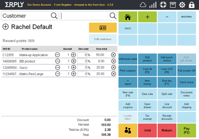199x139 pixels.
Task: Open the MADONNA product group
Action: pyautogui.click(x=187, y=16)
